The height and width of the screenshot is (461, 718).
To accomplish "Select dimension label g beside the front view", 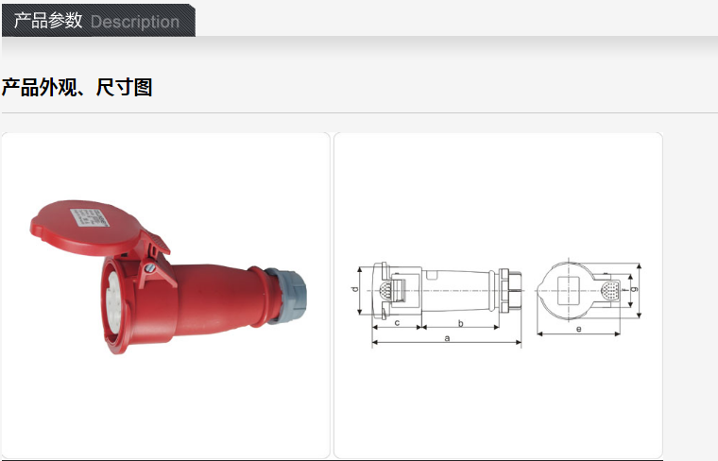I will coord(634,289).
